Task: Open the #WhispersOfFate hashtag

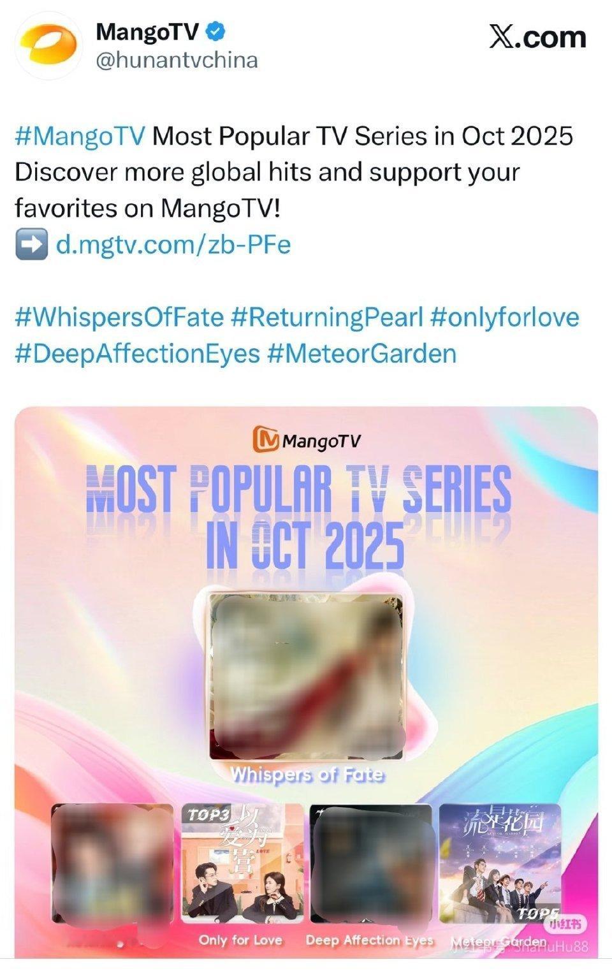Action: tap(119, 317)
